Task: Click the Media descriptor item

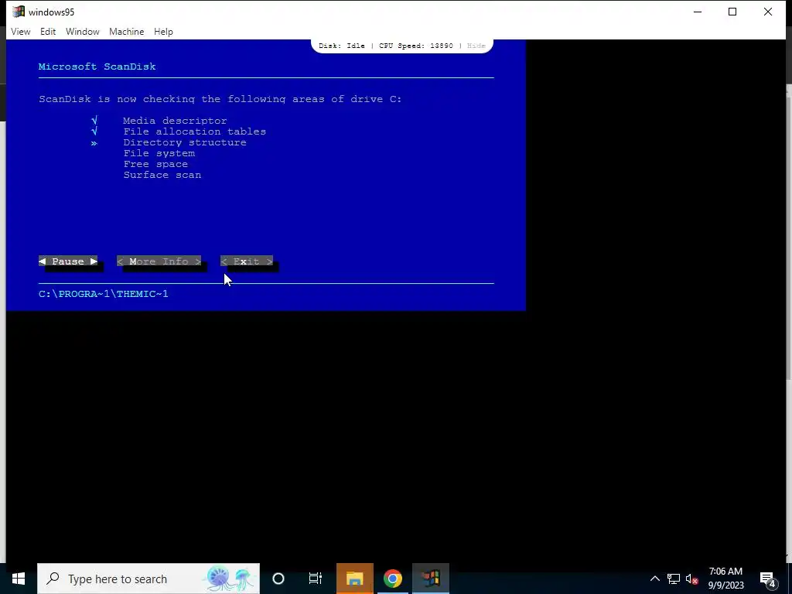Action: coord(175,121)
